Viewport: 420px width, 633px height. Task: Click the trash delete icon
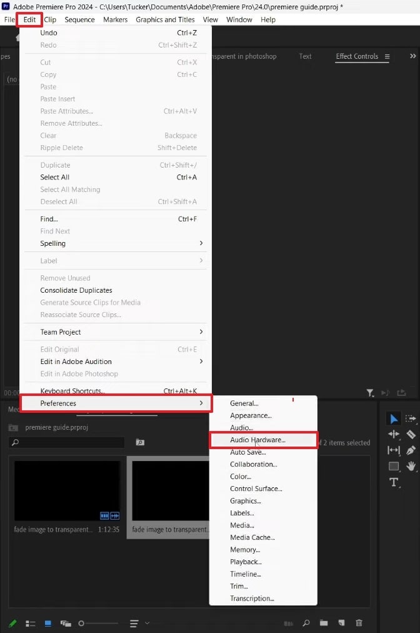coord(359,623)
